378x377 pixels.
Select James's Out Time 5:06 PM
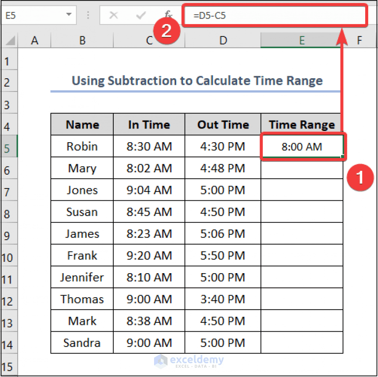pos(223,234)
